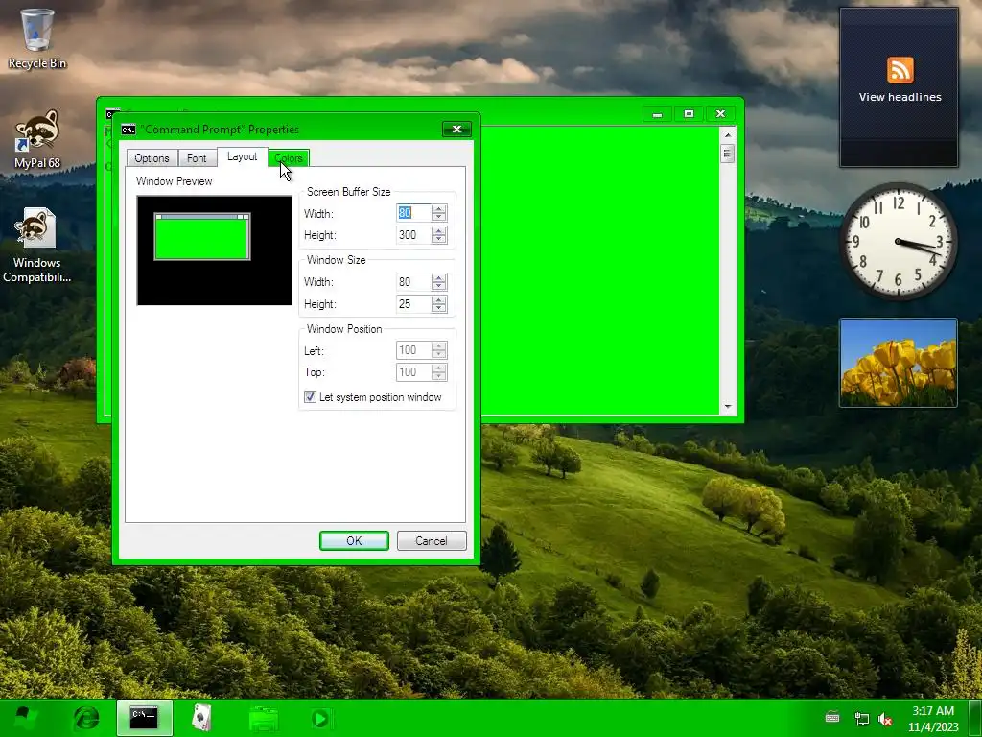Click the console window scrollbar thumb

(x=728, y=154)
